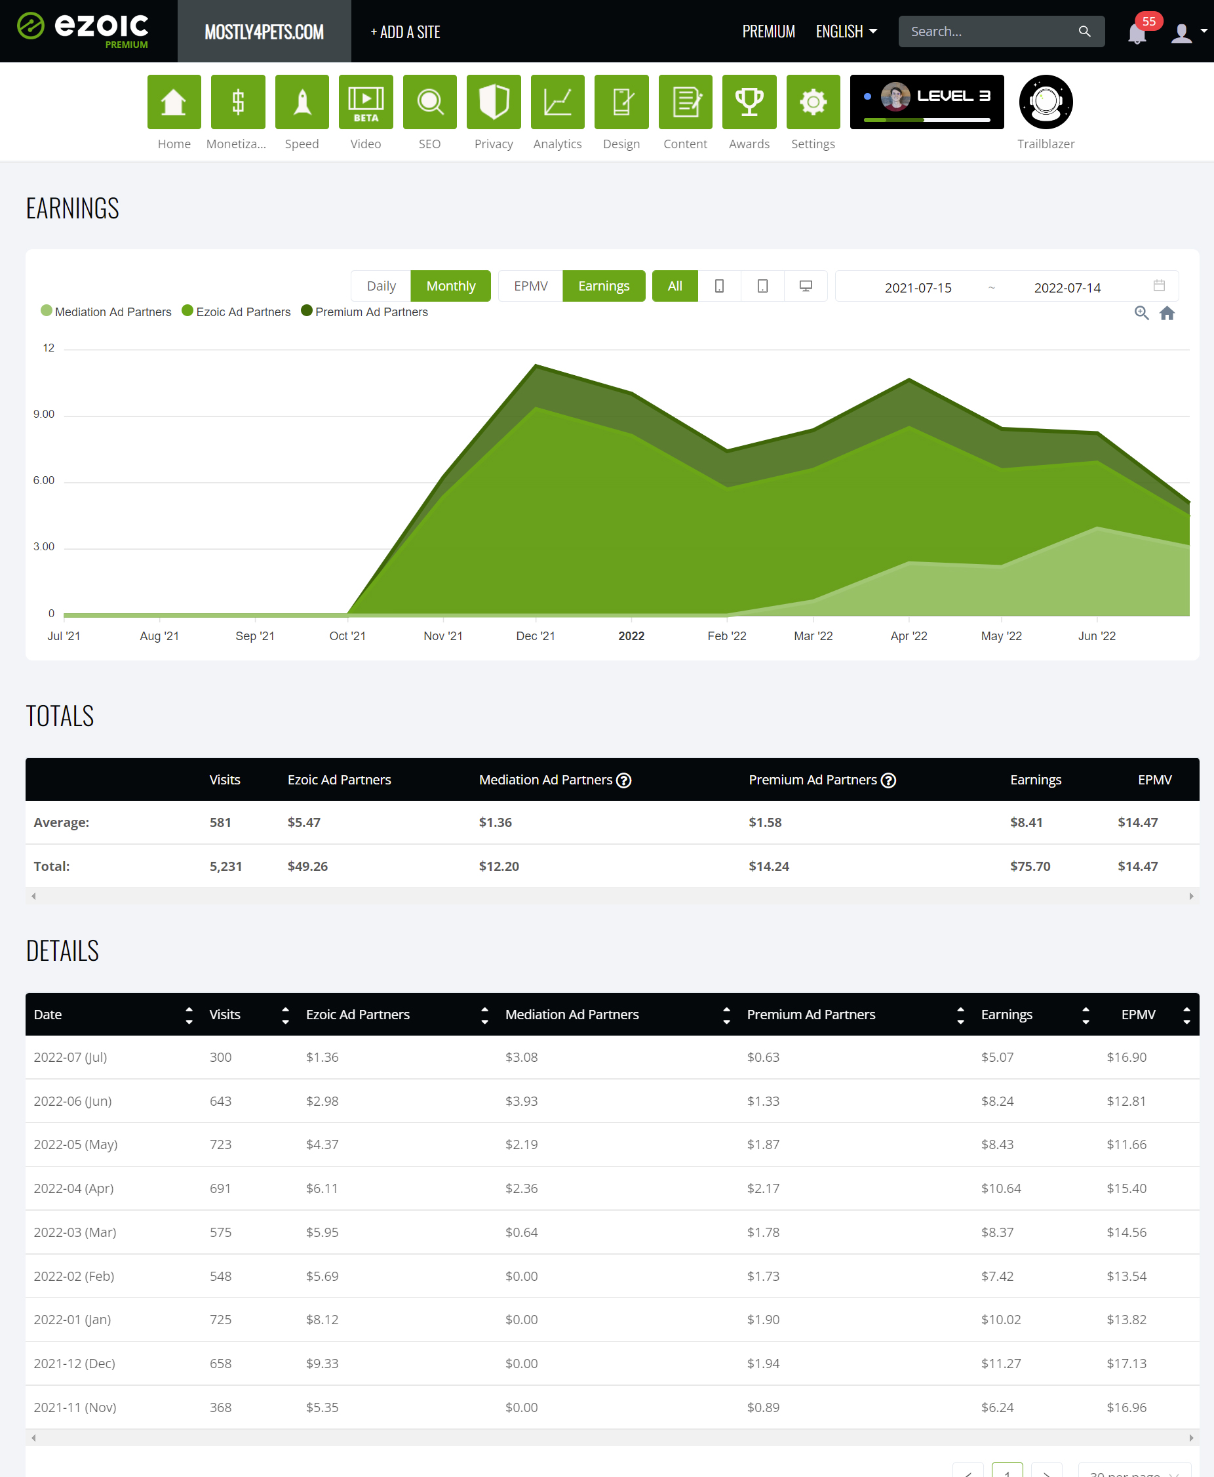Click the start date 2021-07-15 field
Screen dimensions: 1214x1477
(x=918, y=287)
